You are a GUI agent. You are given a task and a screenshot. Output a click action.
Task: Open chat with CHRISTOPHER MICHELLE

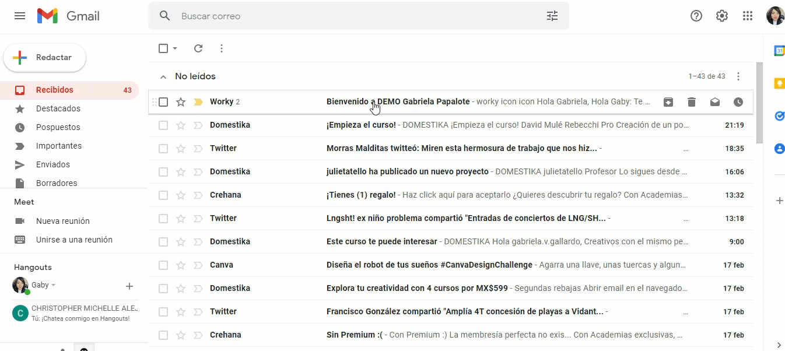pos(74,313)
